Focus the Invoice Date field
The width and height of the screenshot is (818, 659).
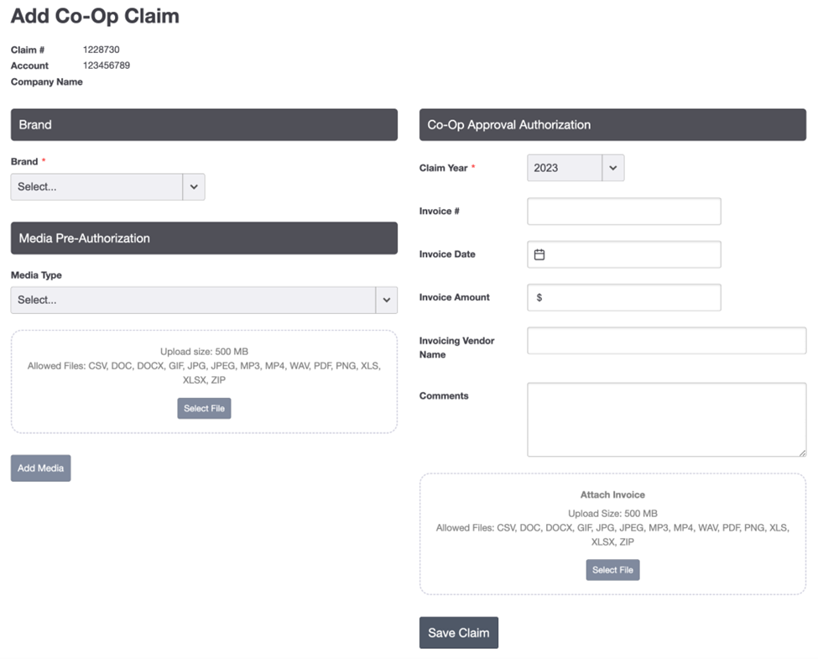pyautogui.click(x=633, y=254)
